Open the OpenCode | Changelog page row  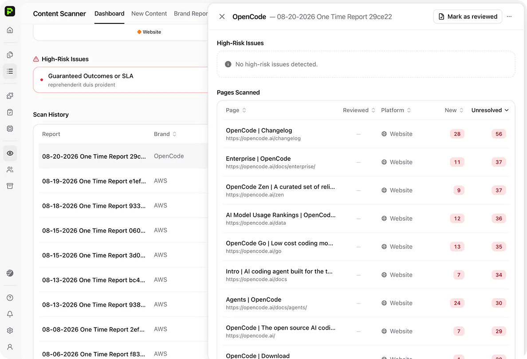[366, 134]
